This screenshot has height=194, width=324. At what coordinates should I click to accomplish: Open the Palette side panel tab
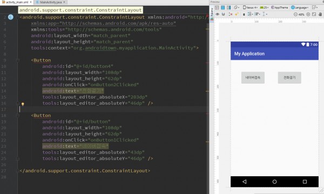click(212, 14)
